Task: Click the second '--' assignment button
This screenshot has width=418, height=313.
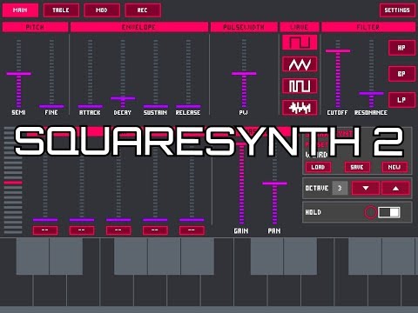Action: coord(82,230)
